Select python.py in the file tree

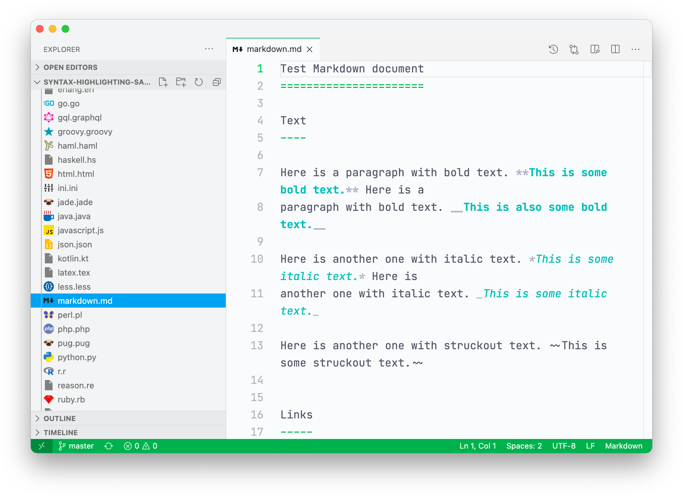[77, 357]
